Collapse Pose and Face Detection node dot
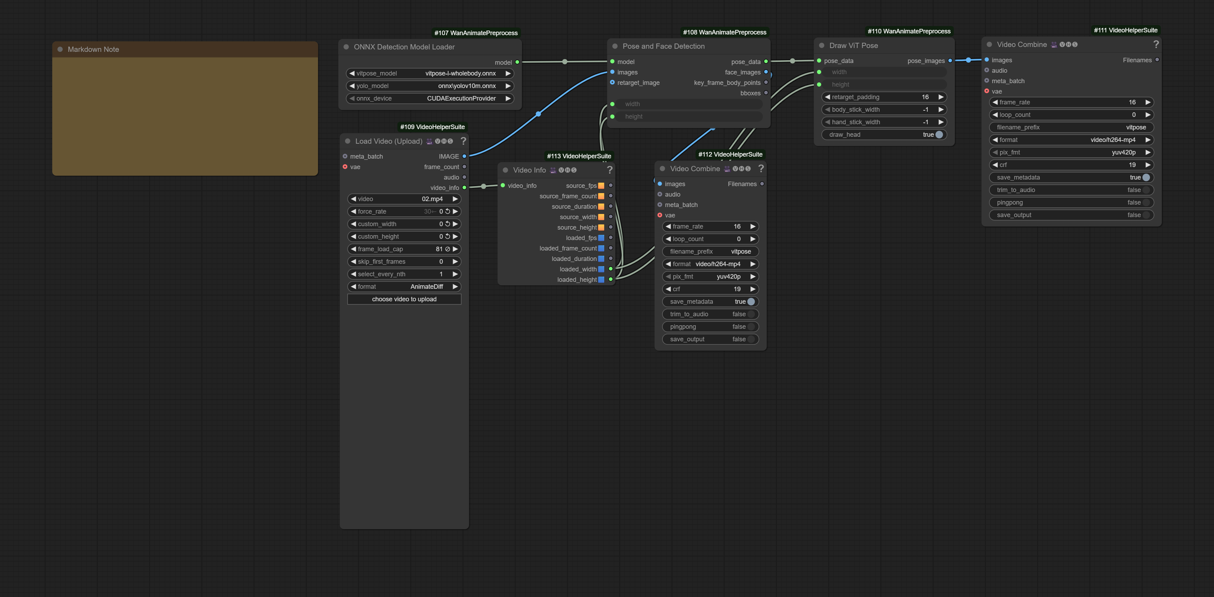Viewport: 1214px width, 597px height. (615, 46)
